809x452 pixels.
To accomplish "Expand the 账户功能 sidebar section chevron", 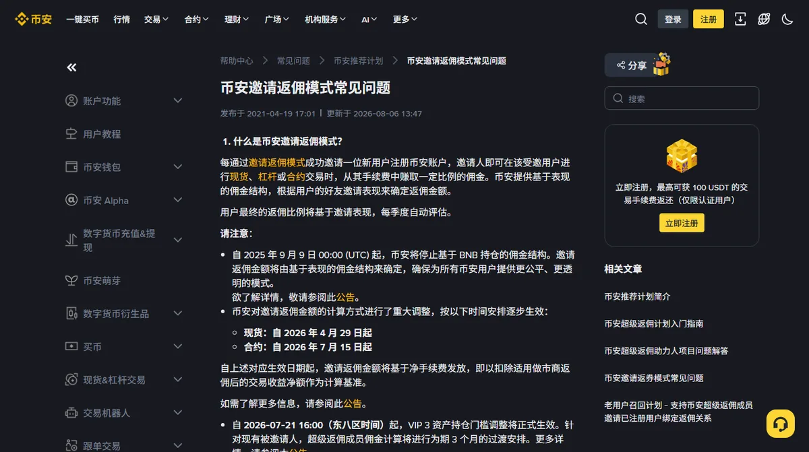I will pyautogui.click(x=178, y=100).
